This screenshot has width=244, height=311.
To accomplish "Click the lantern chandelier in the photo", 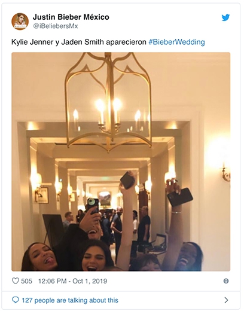I will 108,102.
